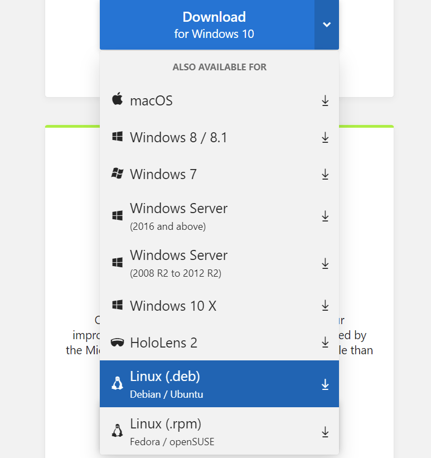
Task: Click download arrow for Windows 10 X
Action: tap(325, 306)
